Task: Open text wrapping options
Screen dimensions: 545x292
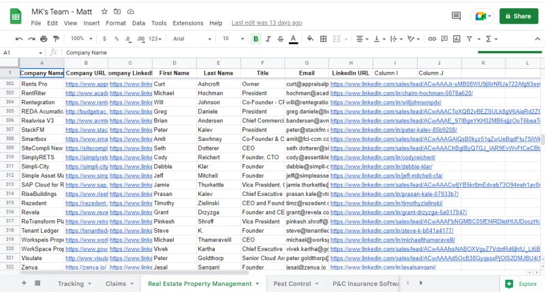Action: click(x=396, y=39)
